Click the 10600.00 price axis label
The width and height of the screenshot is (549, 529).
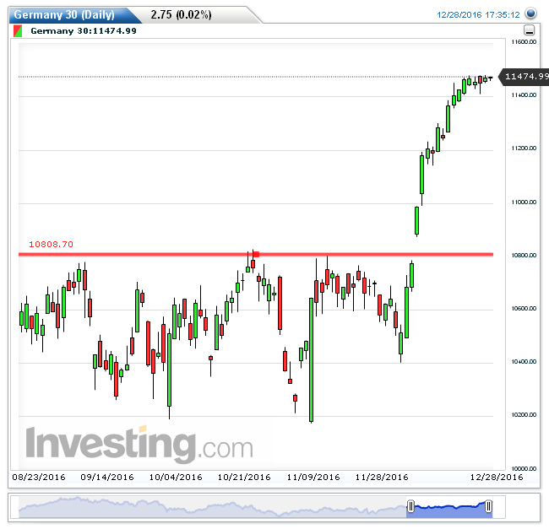click(524, 309)
